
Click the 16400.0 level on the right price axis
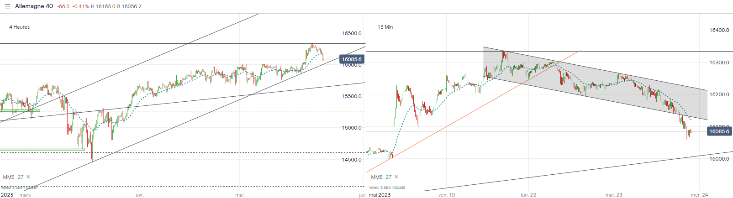(719, 30)
